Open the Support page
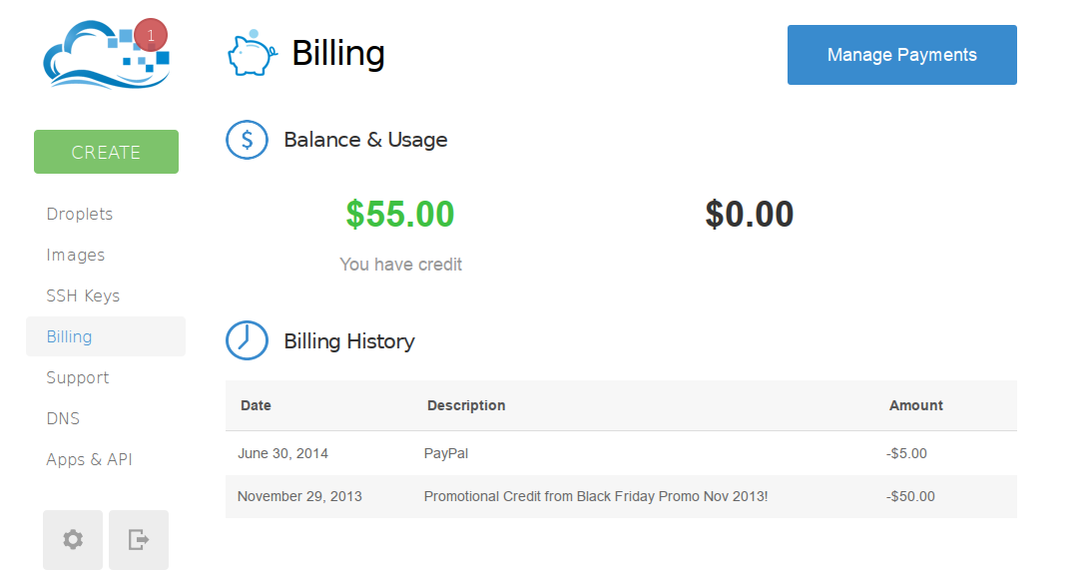 (78, 377)
